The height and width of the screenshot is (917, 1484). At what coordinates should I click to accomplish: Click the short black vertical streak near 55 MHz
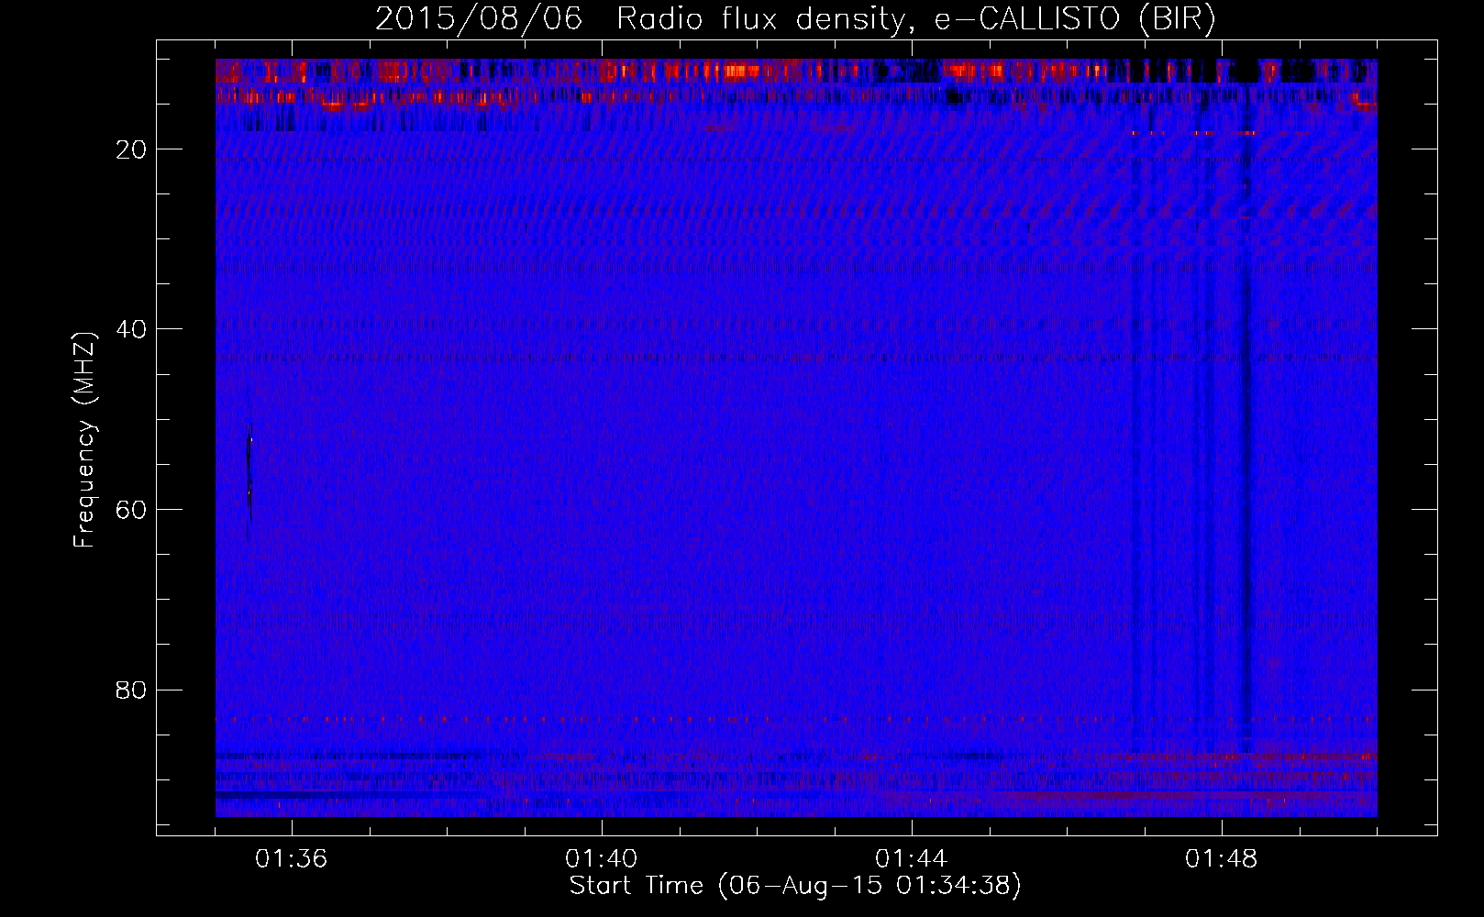[x=249, y=466]
